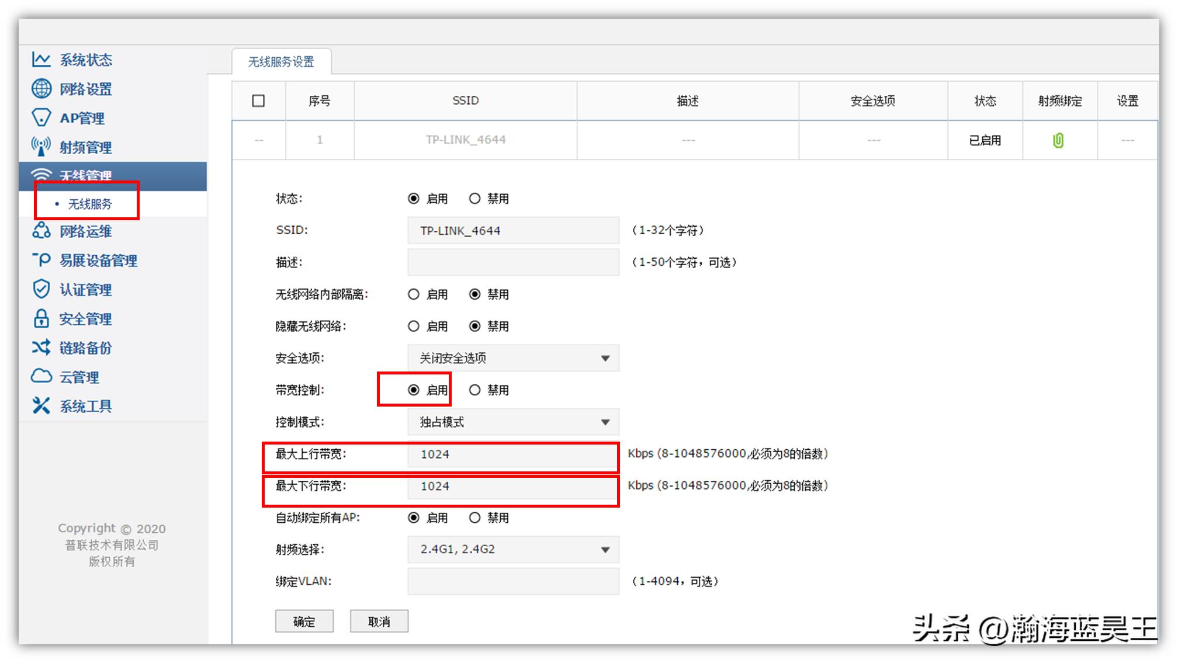This screenshot has width=1178, height=663.
Task: Enable 禁用 for 带宽控制
Action: pos(475,390)
